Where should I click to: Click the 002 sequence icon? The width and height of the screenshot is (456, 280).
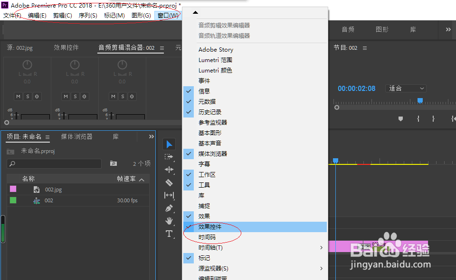(x=37, y=200)
